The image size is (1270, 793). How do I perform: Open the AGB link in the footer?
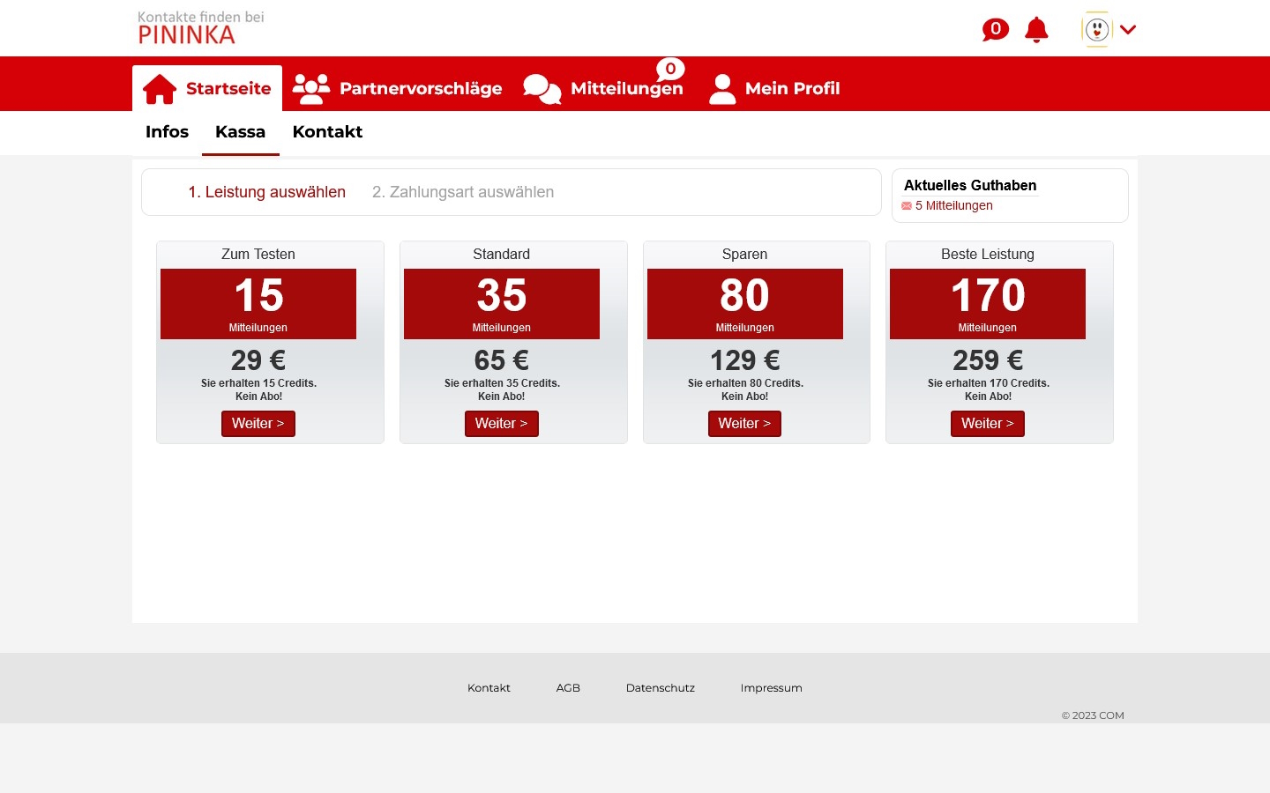click(568, 688)
